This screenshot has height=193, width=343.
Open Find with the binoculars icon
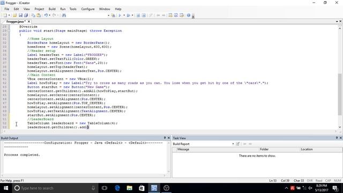coord(64,16)
